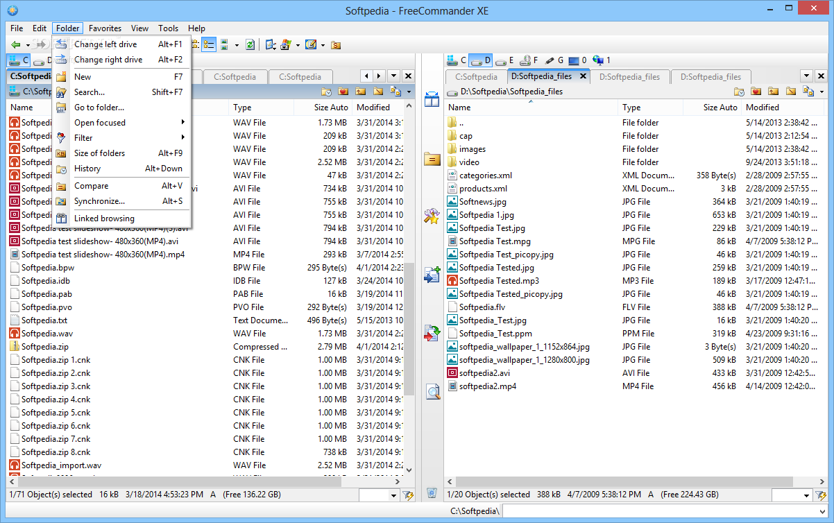The height and width of the screenshot is (523, 834).
Task: Toggle Linked browsing in Folder menu
Action: (x=121, y=218)
